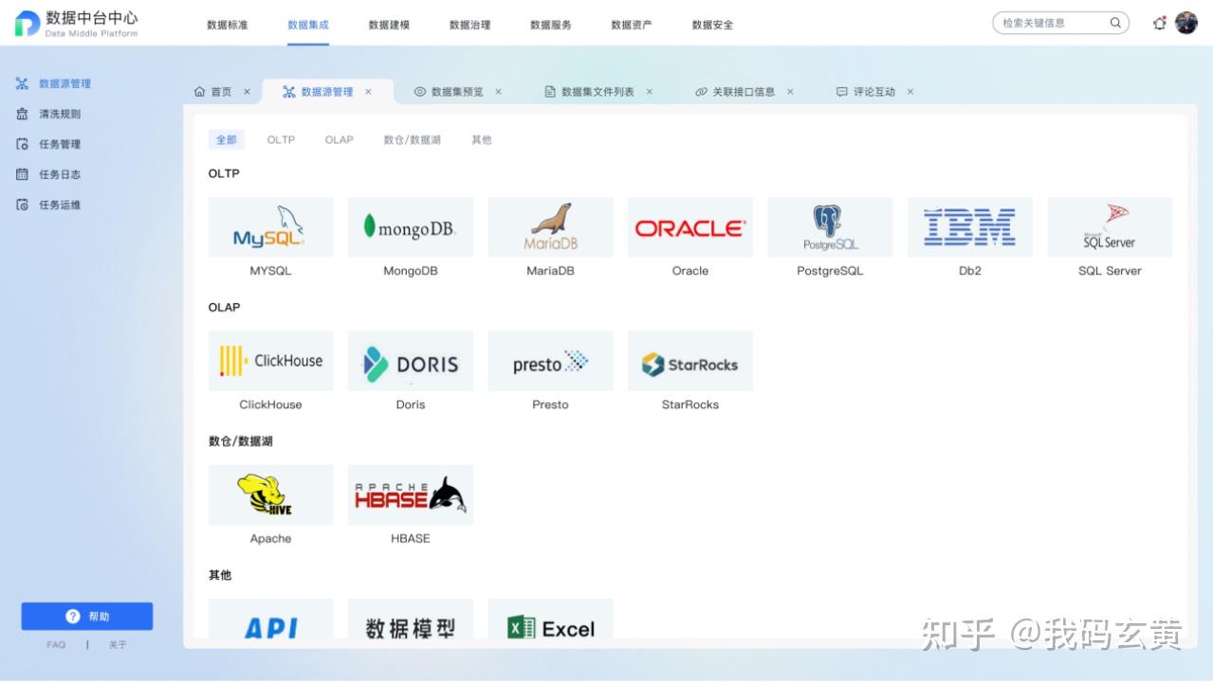This screenshot has height=682, width=1213.
Task: Choose the Presto logo tile
Action: 550,361
